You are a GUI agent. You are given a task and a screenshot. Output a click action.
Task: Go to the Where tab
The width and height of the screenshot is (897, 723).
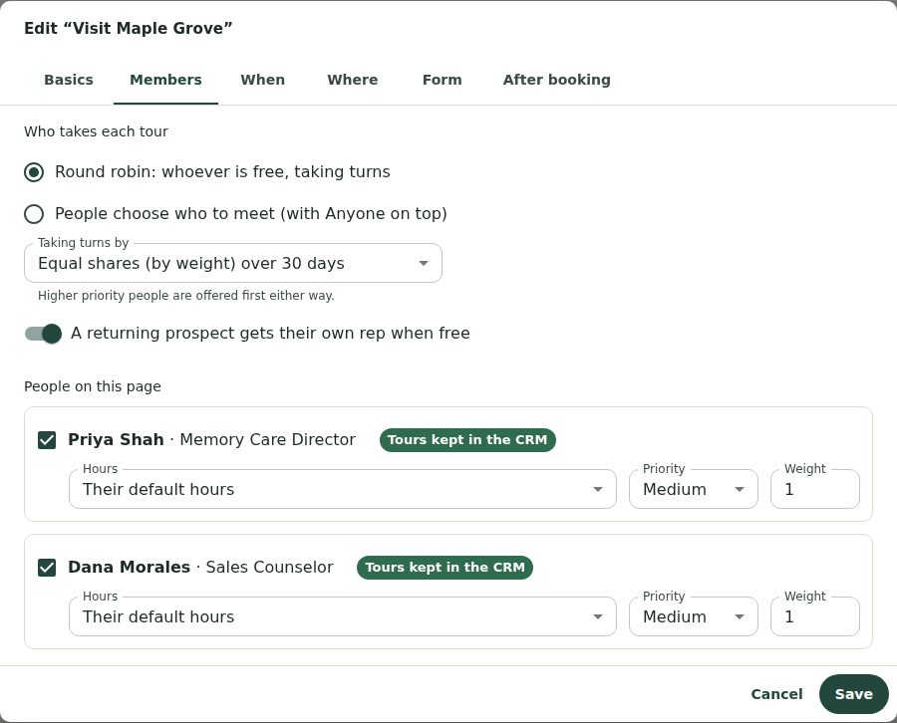point(353,80)
